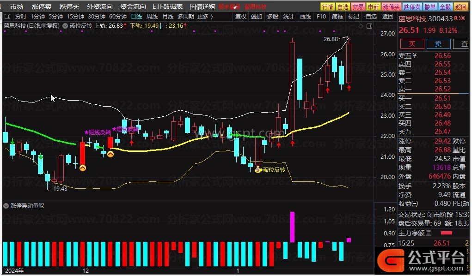Click the 涨停 price 29.42
The image size is (472, 276).
coord(442,141)
